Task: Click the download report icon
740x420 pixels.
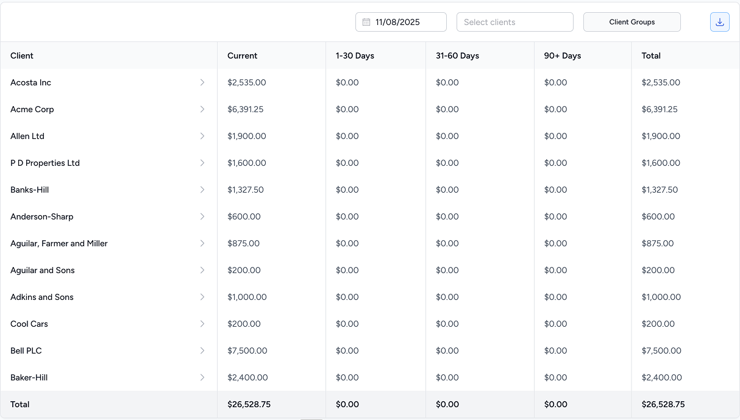Action: point(719,21)
